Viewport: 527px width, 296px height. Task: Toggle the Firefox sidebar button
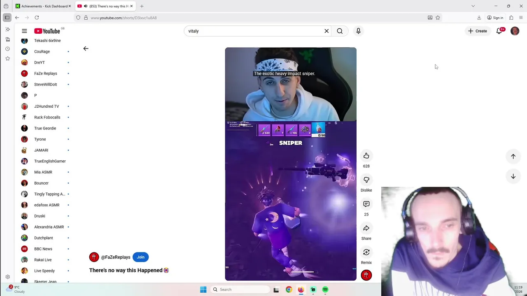7,18
